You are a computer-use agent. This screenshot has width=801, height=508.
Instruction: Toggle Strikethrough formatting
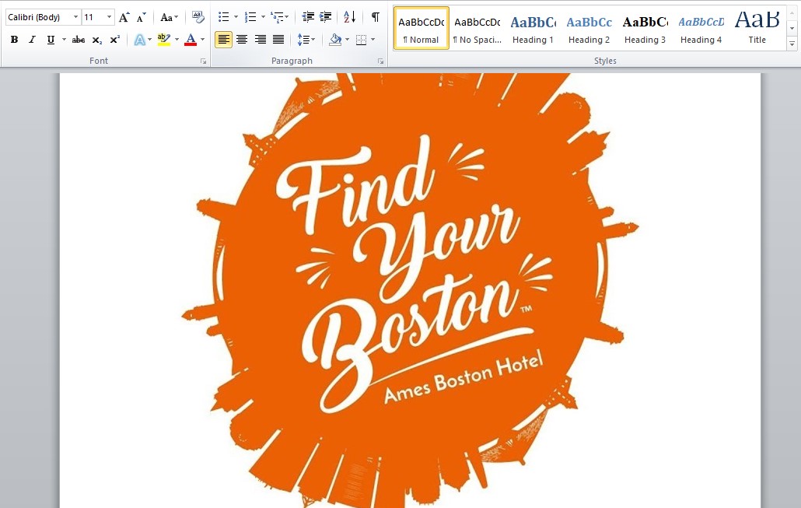click(79, 40)
